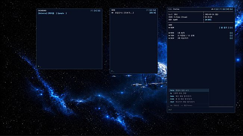Toggle the BGM music button
This screenshot has height=136, width=243.
(208, 20)
